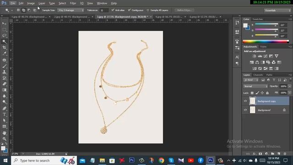This screenshot has height=165, width=293.
Task: Select the Brush tool
Action: tap(4, 66)
